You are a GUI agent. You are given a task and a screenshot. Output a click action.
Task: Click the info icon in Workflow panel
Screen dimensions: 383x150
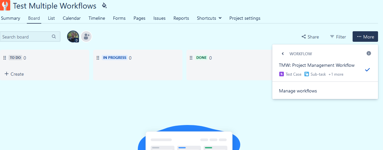369,53
